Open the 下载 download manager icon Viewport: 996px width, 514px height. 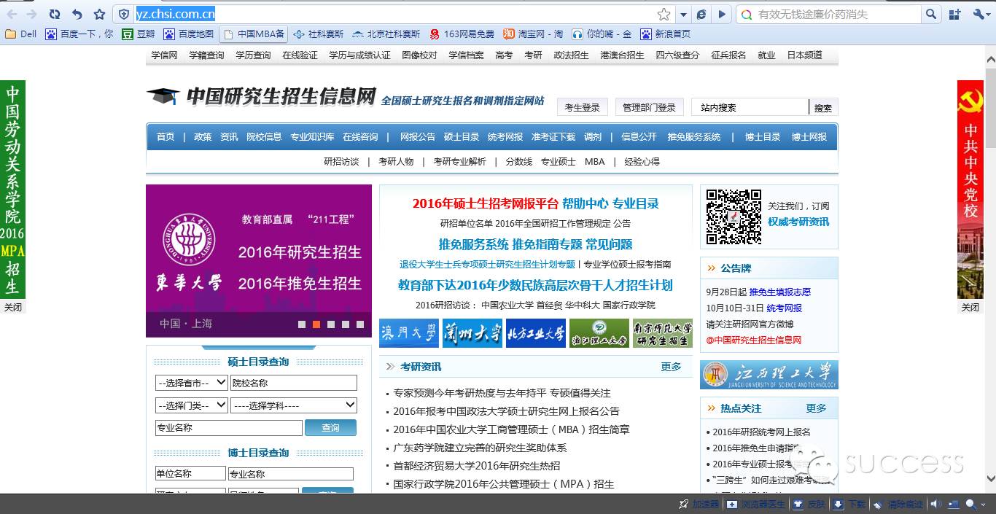(x=839, y=505)
